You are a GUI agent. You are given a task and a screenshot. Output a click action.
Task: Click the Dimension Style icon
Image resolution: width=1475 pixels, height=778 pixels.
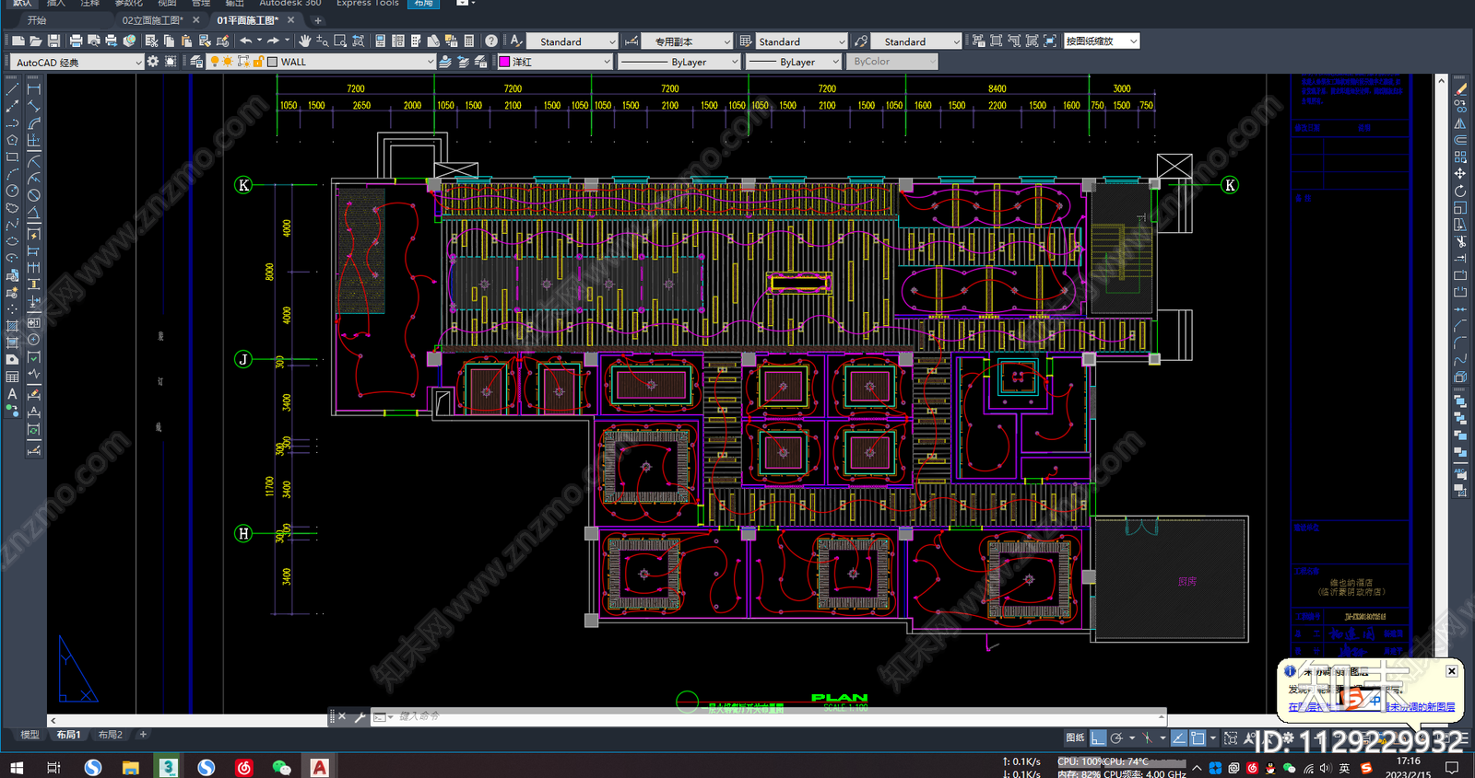coord(631,41)
